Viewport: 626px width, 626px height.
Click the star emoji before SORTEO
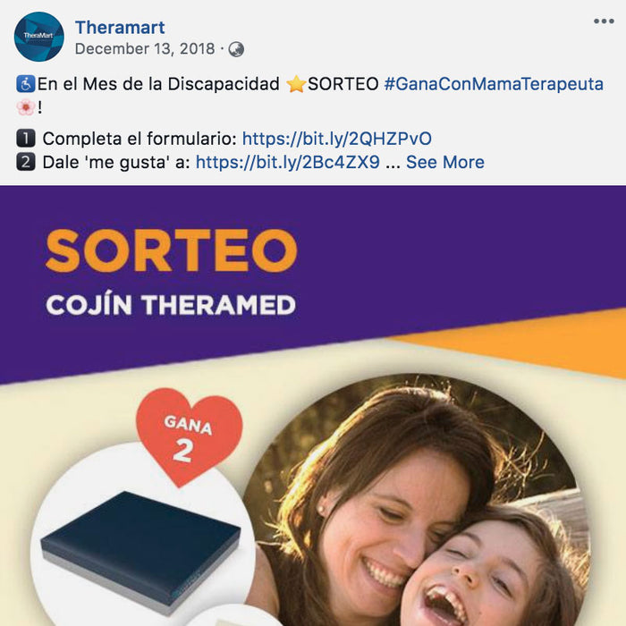pyautogui.click(x=296, y=84)
